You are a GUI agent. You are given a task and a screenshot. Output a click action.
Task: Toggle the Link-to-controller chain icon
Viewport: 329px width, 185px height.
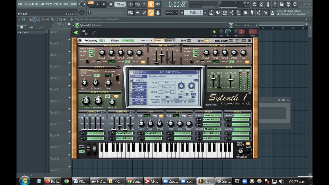[151, 13]
